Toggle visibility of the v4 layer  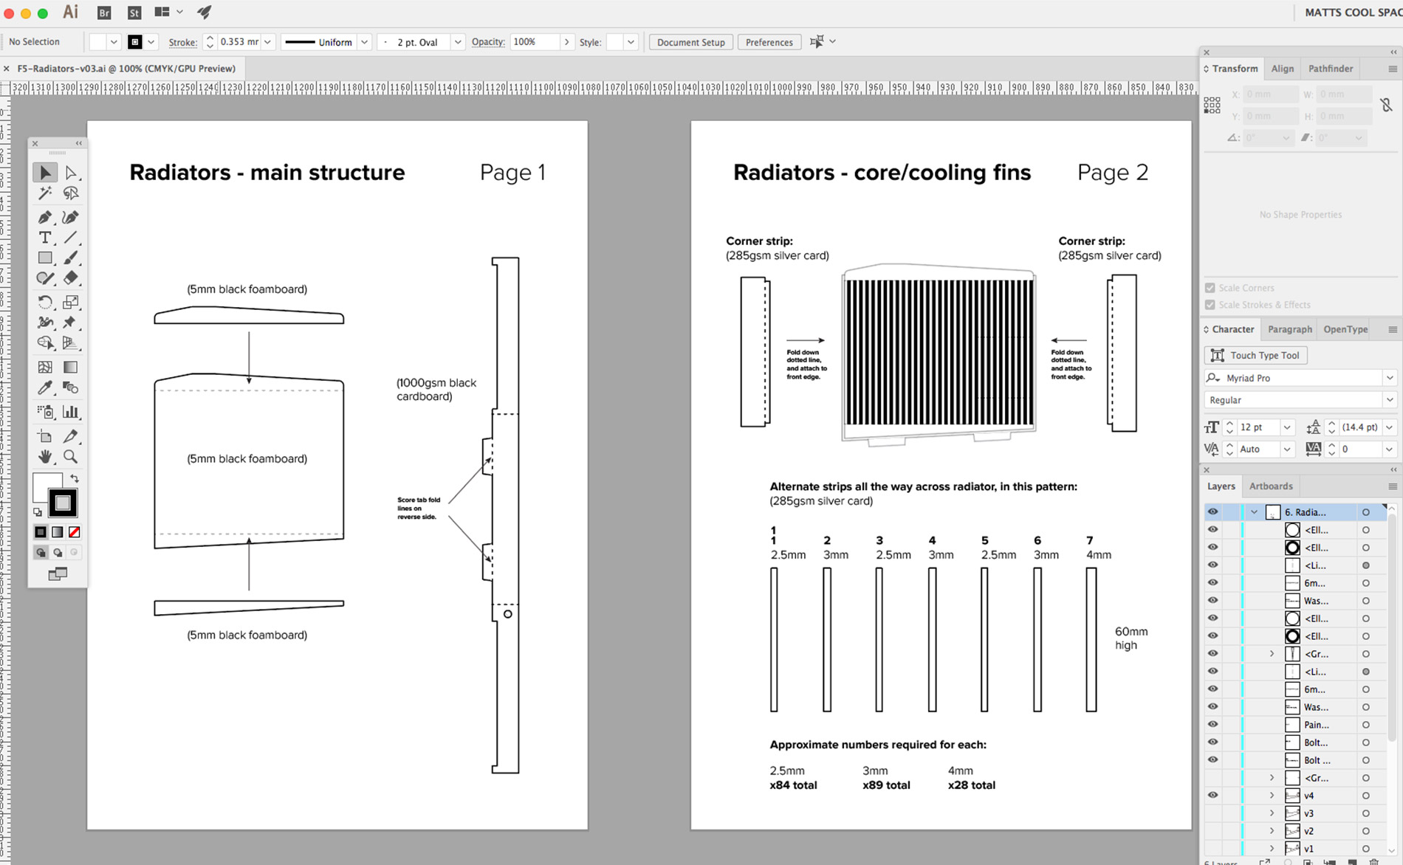pos(1212,795)
